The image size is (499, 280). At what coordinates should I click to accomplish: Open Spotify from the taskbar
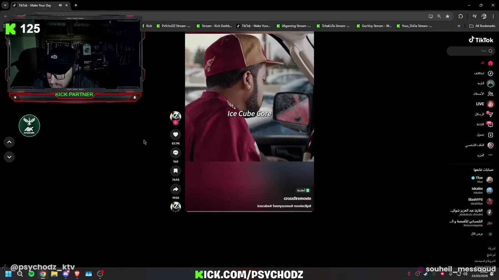click(x=31, y=274)
